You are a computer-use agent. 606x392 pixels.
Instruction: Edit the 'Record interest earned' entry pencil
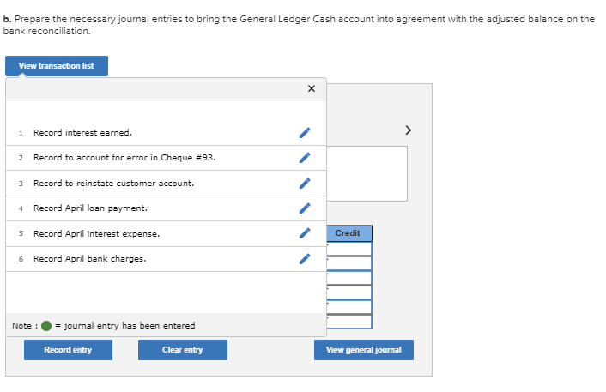pyautogui.click(x=305, y=132)
